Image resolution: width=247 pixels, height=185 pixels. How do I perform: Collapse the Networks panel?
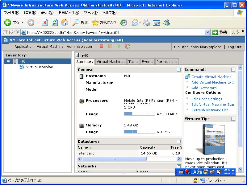(179, 166)
